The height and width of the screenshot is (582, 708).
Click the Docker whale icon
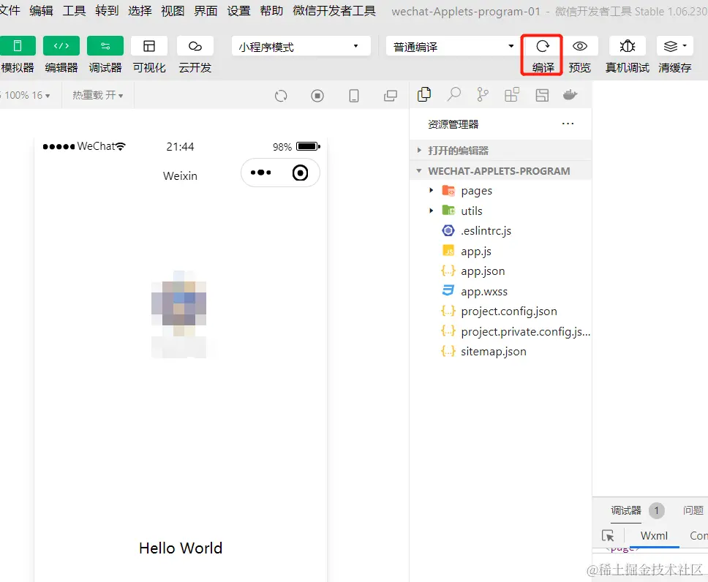570,95
